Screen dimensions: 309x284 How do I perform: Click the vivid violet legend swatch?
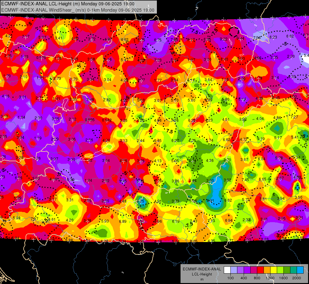(247, 270)
